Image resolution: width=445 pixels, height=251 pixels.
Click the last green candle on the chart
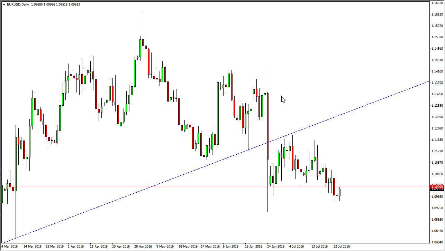tap(339, 192)
